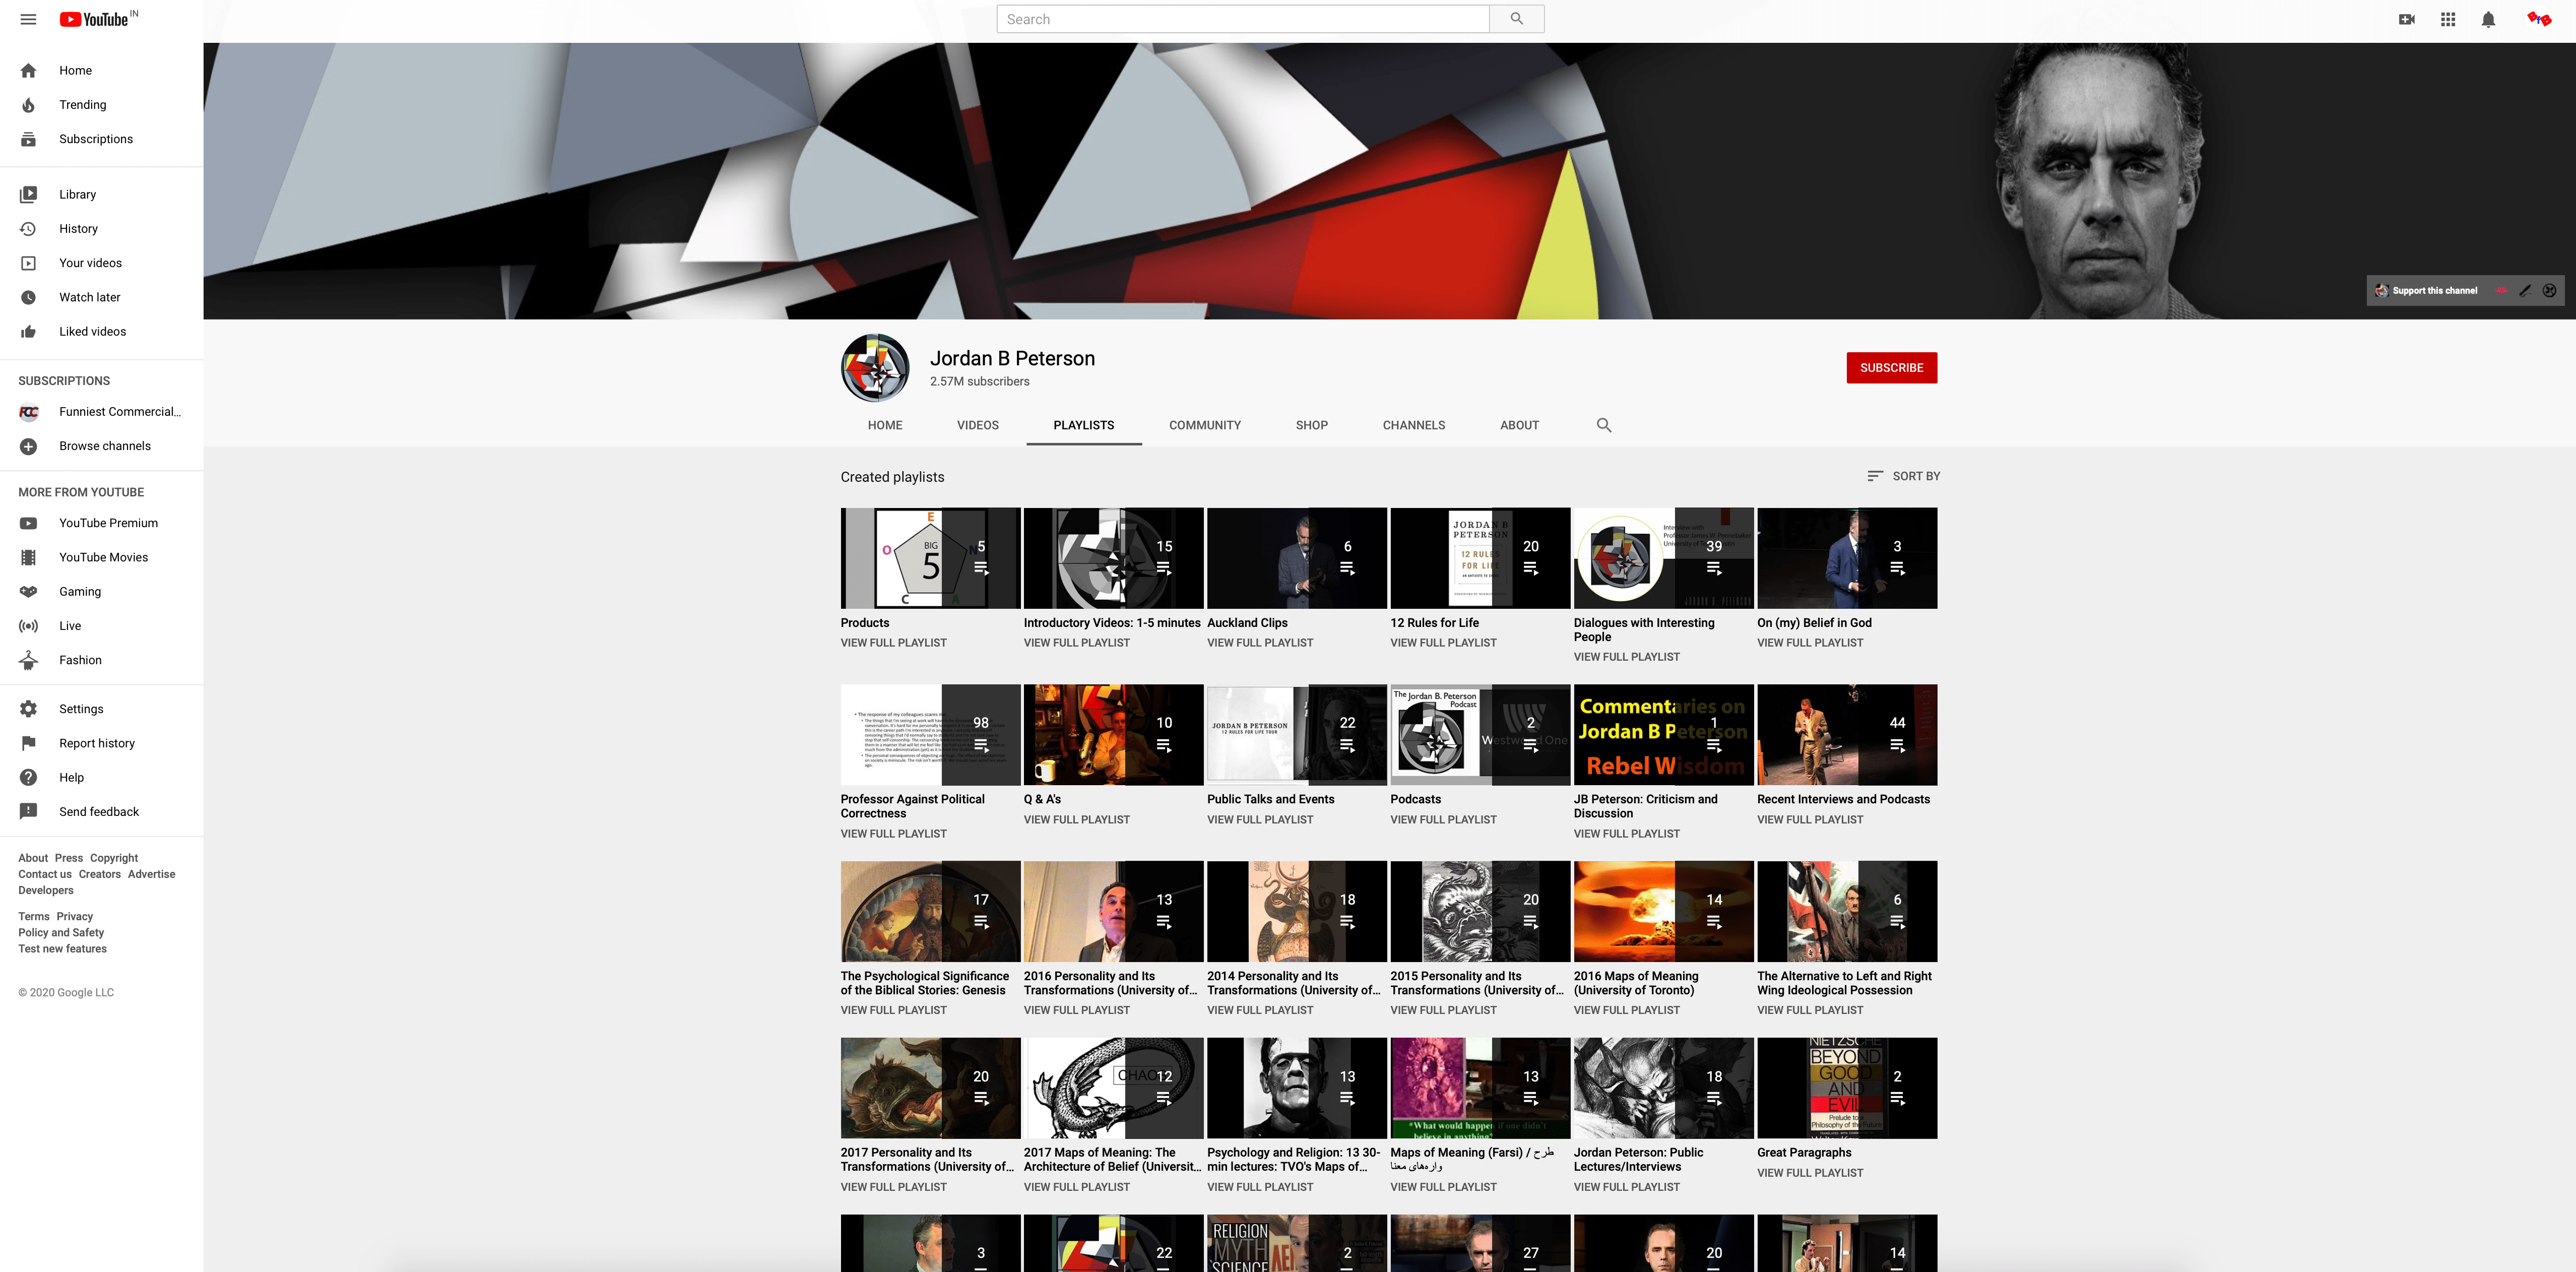Screen dimensions: 2576x1272
Task: Click in the Search input field
Action: pyautogui.click(x=1243, y=19)
